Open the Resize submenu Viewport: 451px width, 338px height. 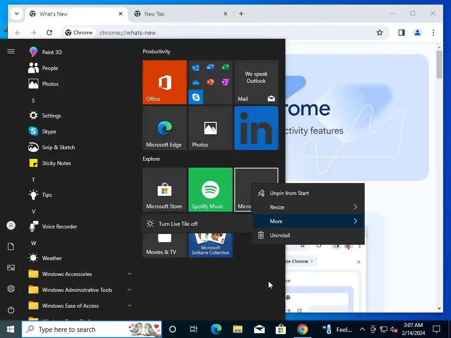(308, 207)
